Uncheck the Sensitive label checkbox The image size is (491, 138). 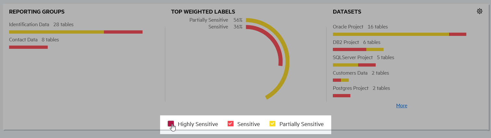231,124
